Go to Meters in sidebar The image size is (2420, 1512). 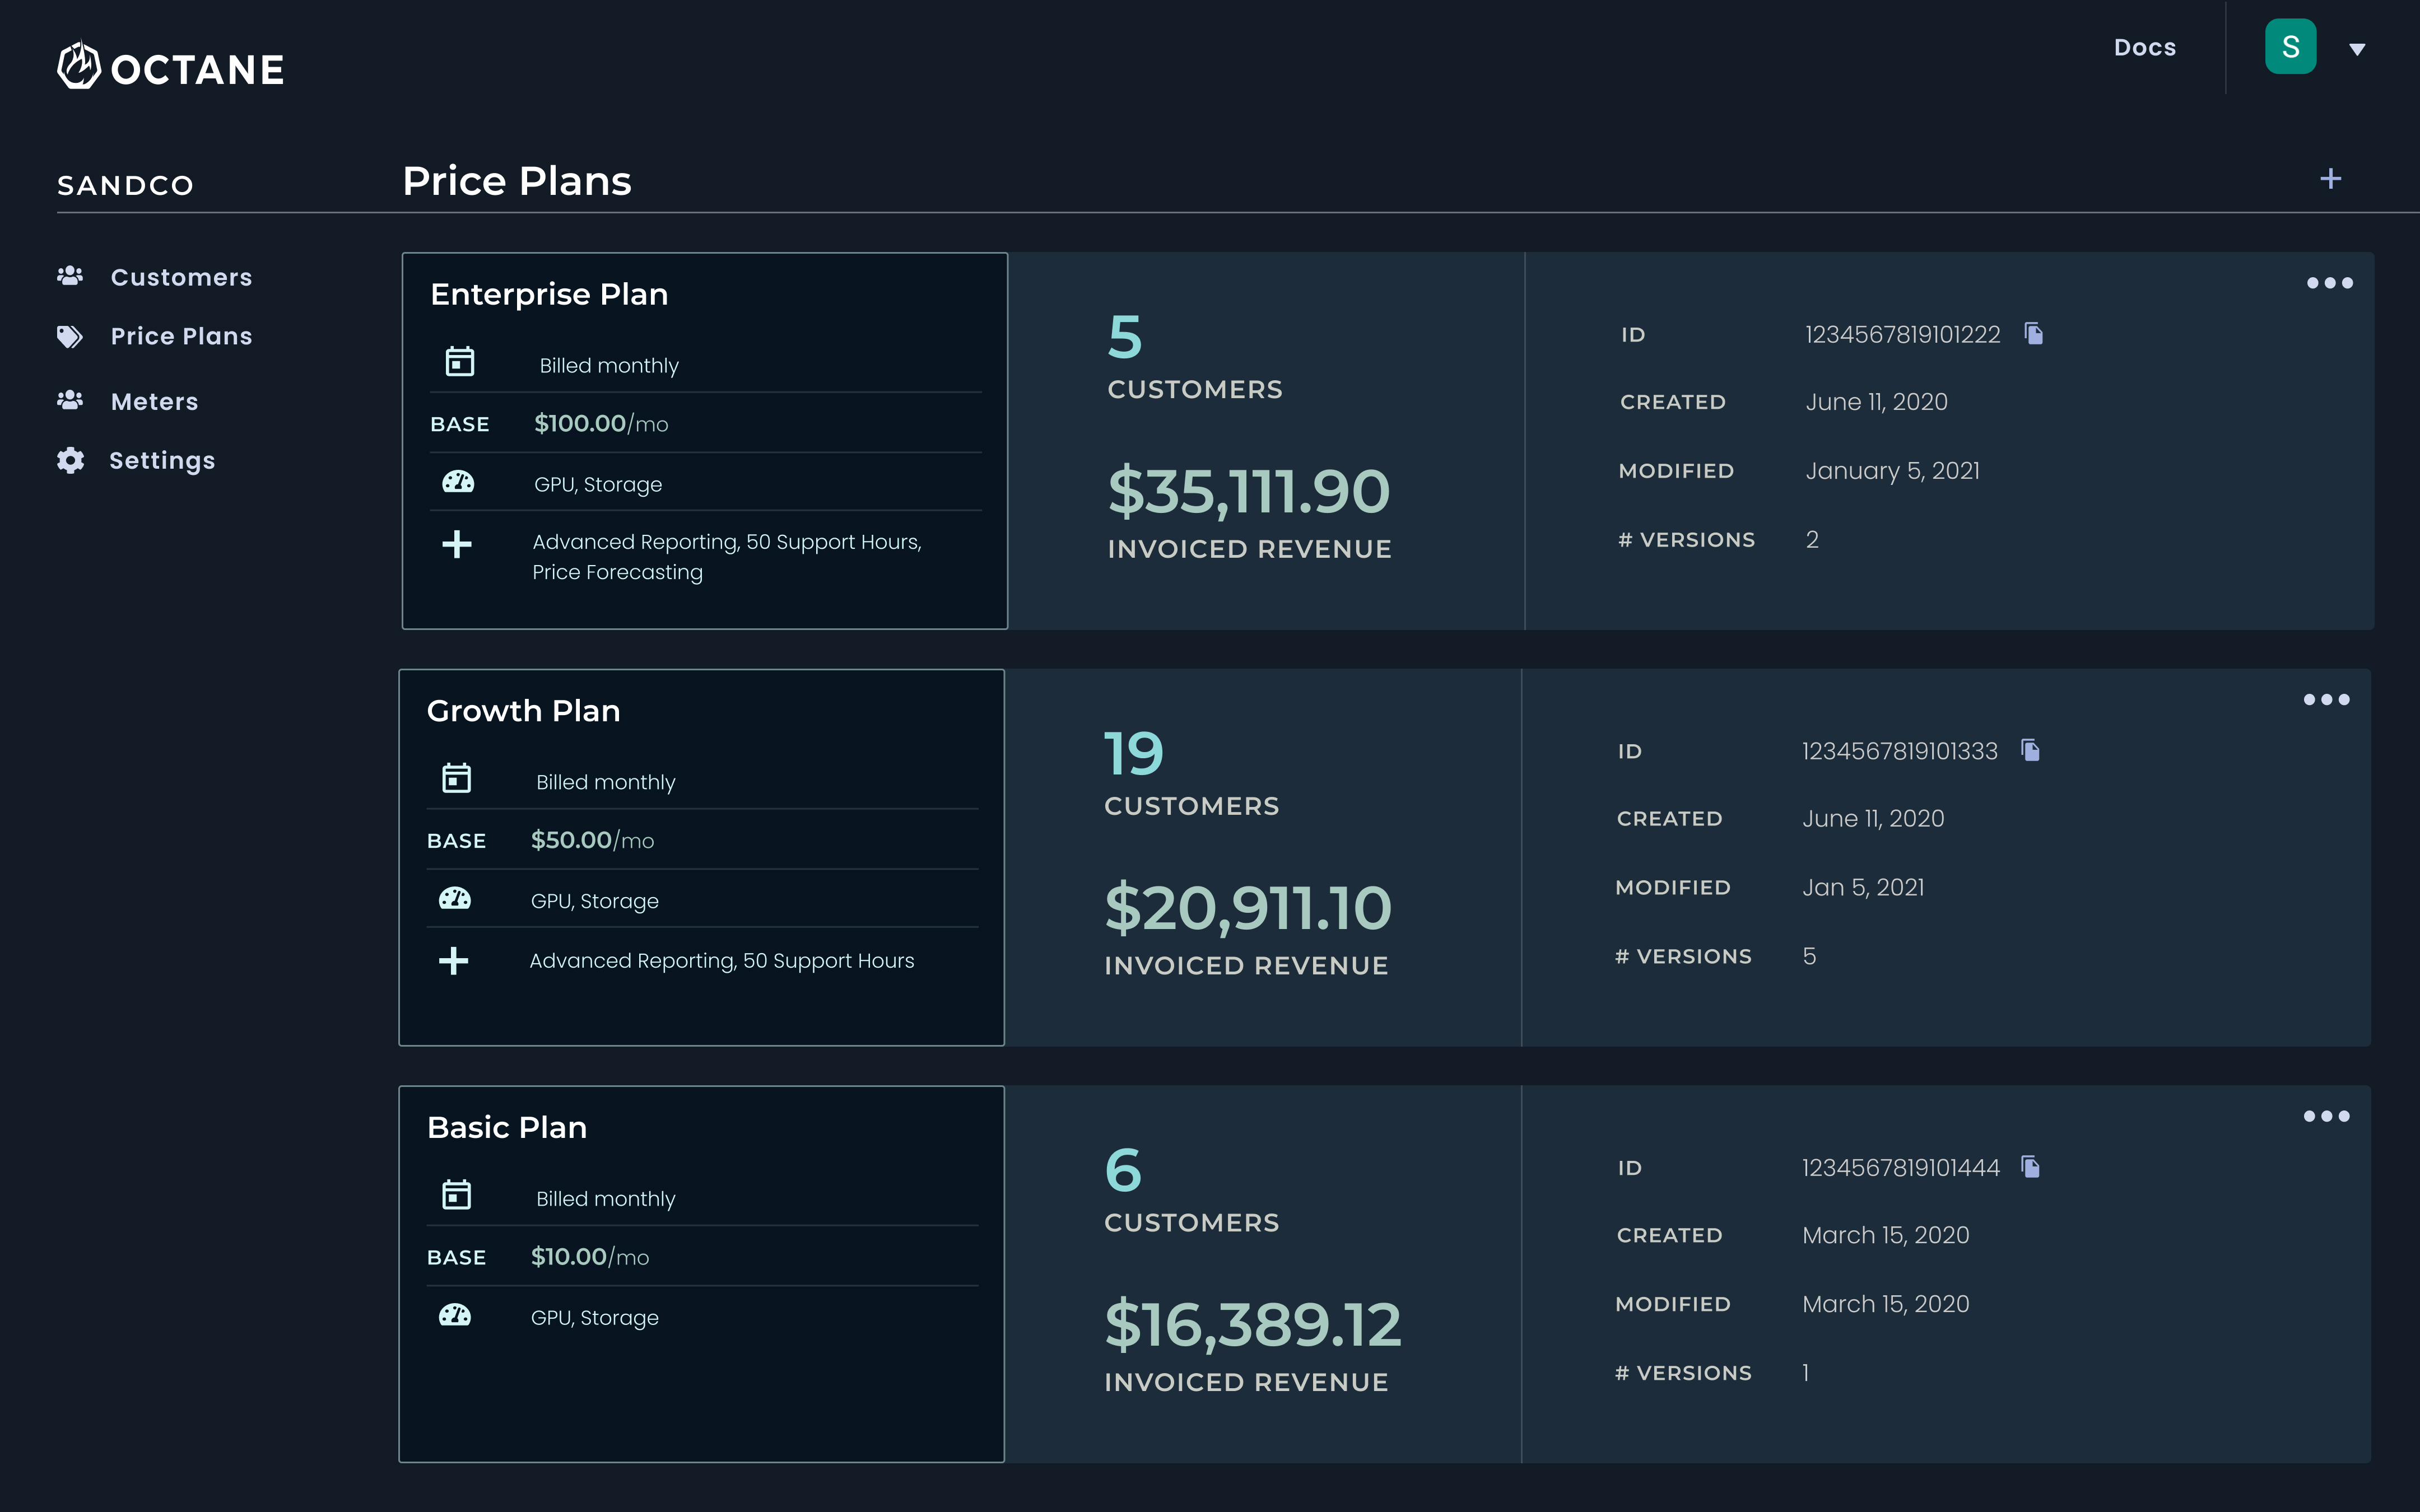click(x=154, y=402)
